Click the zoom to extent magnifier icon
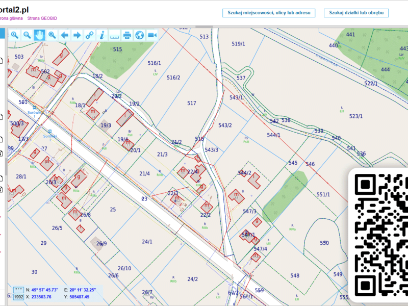Screen dimensions: 408x306 pos(52,35)
